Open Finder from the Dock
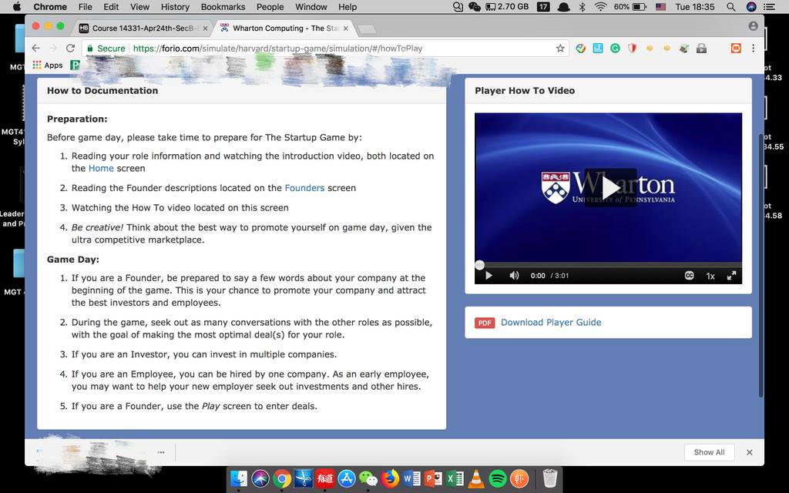This screenshot has width=789, height=493. coord(239,478)
